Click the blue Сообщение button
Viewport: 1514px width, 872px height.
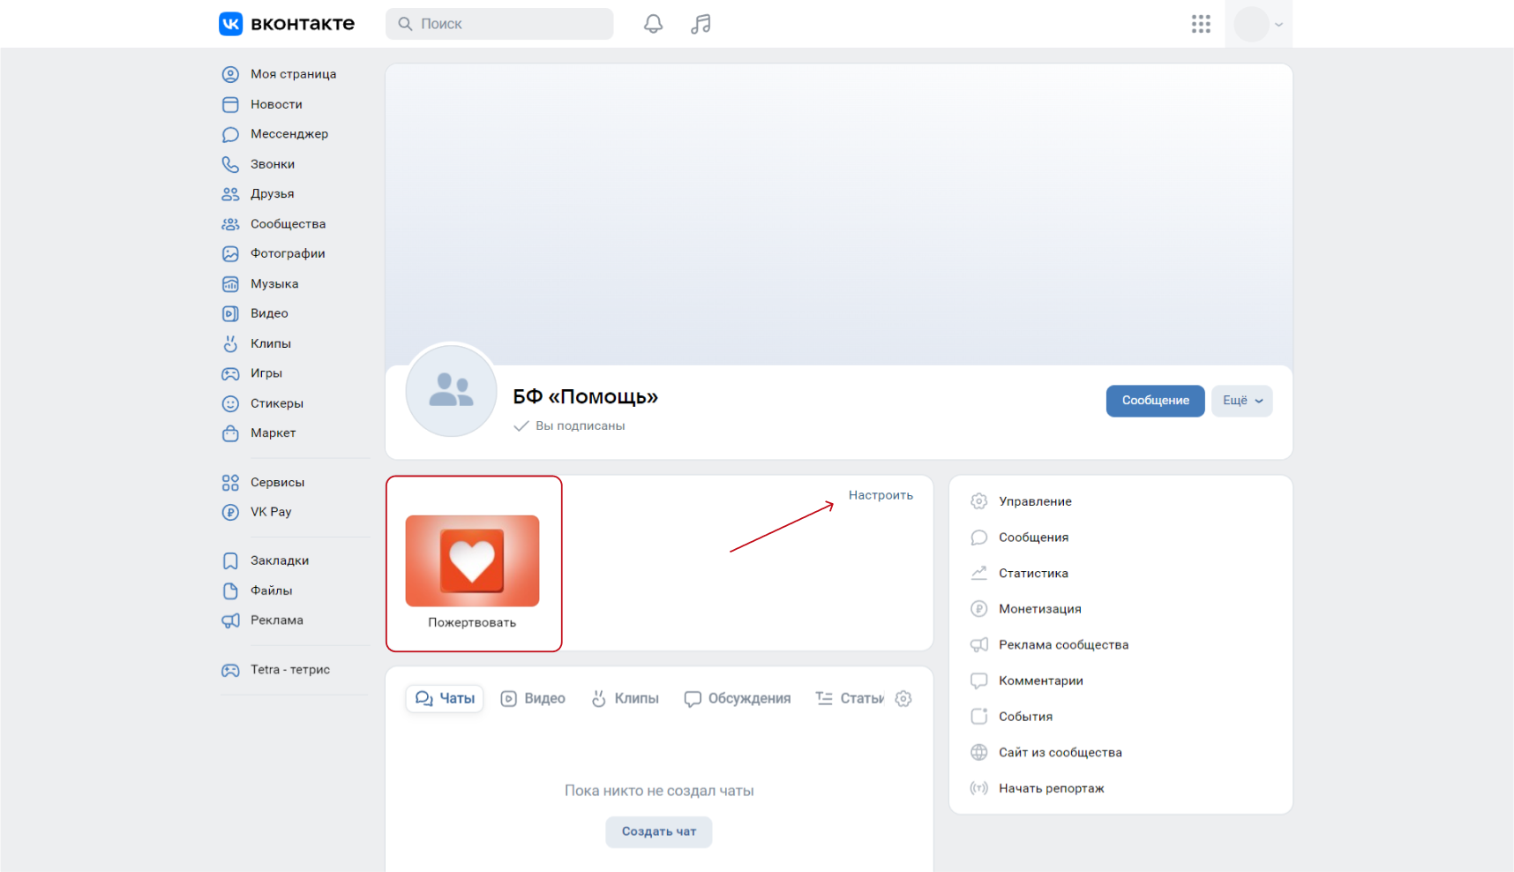tap(1155, 401)
